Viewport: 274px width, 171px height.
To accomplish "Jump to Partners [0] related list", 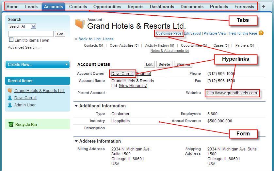I will click(x=245, y=45).
